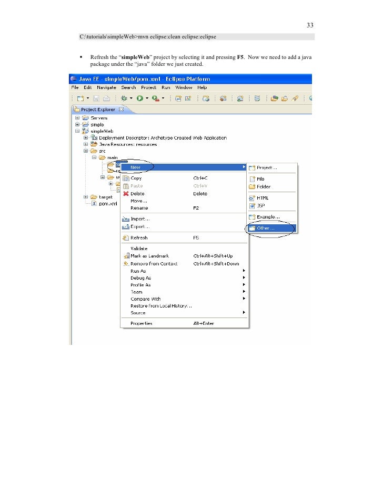Choose Export... in the context menu
This screenshot has height=496, width=383.
(x=185, y=226)
